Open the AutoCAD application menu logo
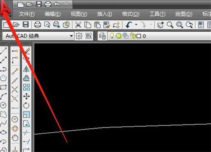 [x=5, y=8]
